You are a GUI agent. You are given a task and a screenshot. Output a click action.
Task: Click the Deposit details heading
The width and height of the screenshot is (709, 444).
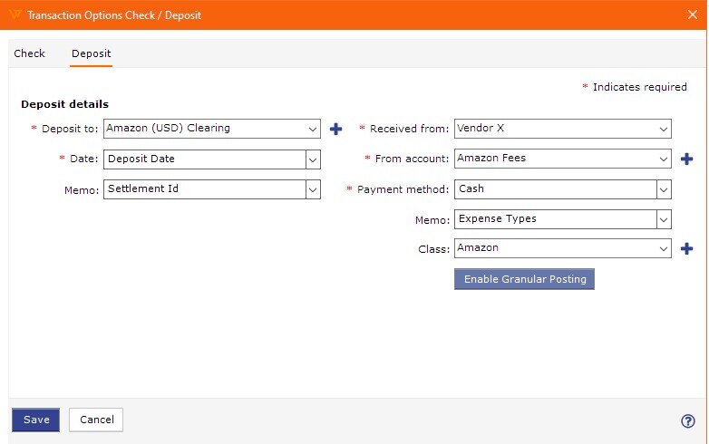tap(64, 104)
